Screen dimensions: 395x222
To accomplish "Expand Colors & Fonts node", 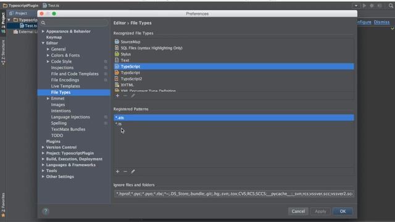I will pos(48,55).
